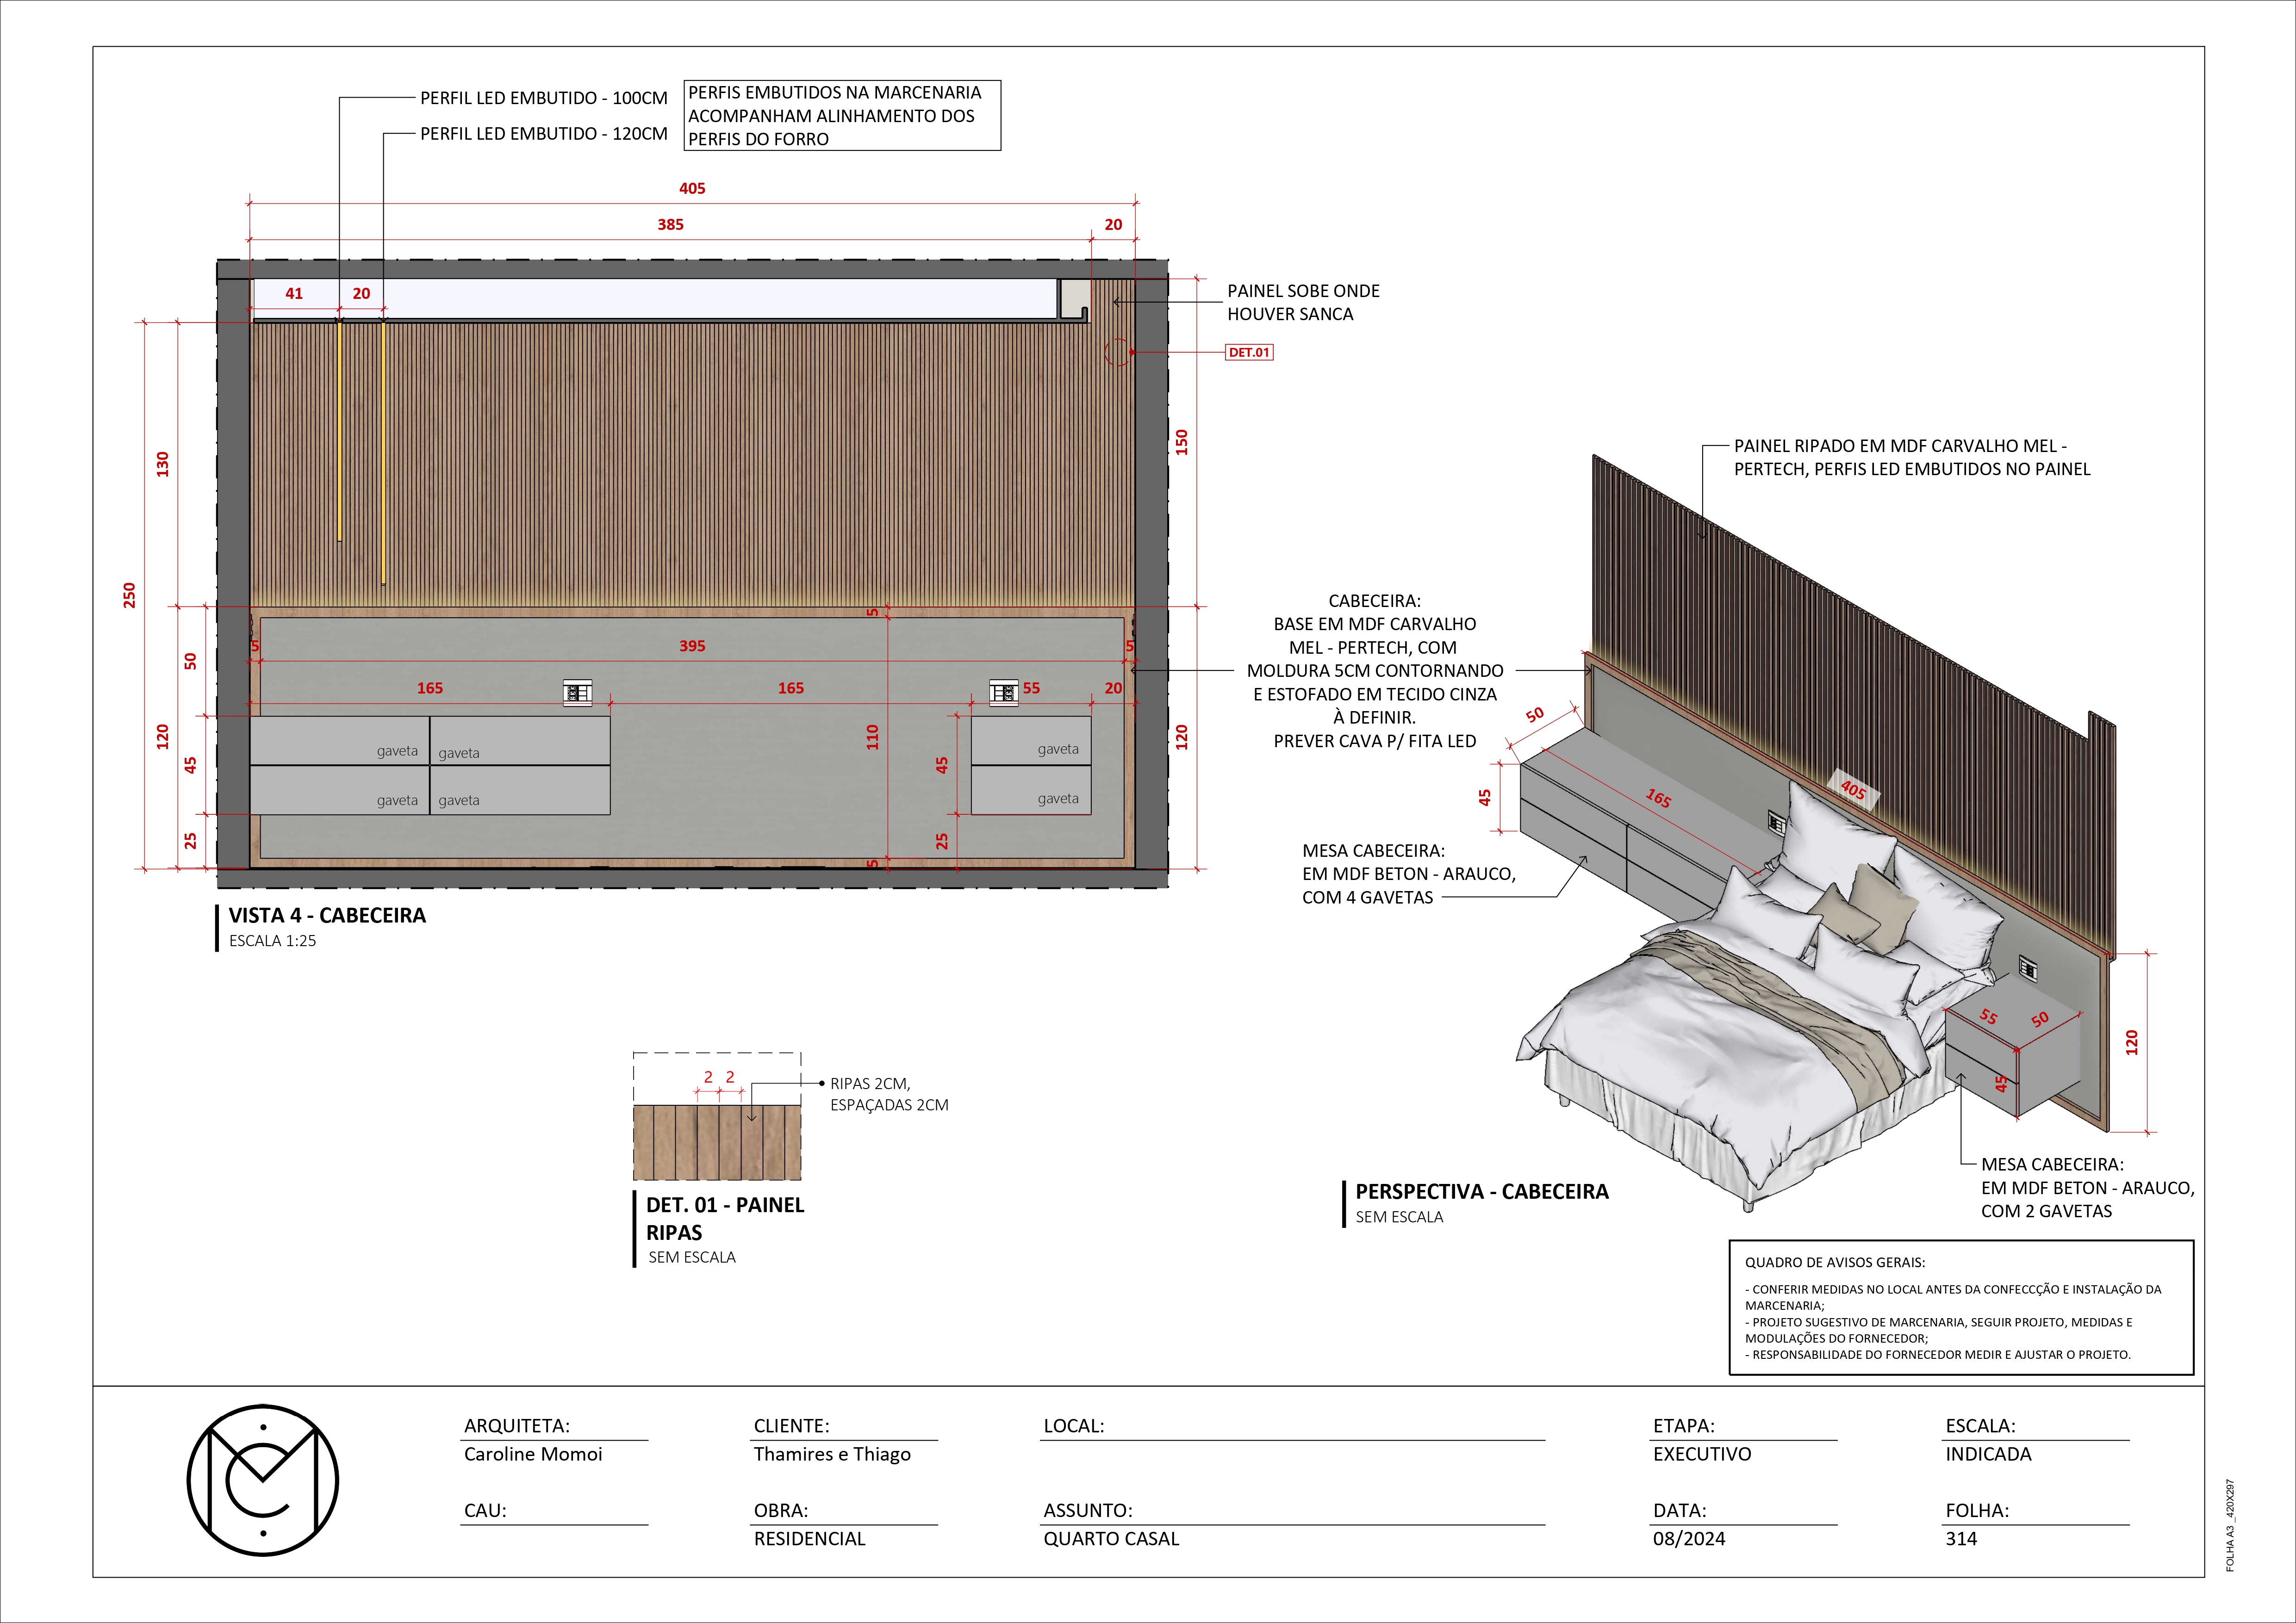2296x1623 pixels.
Task: Click 'COM 4 GAVETAS' nightstand note
Action: point(1367,897)
